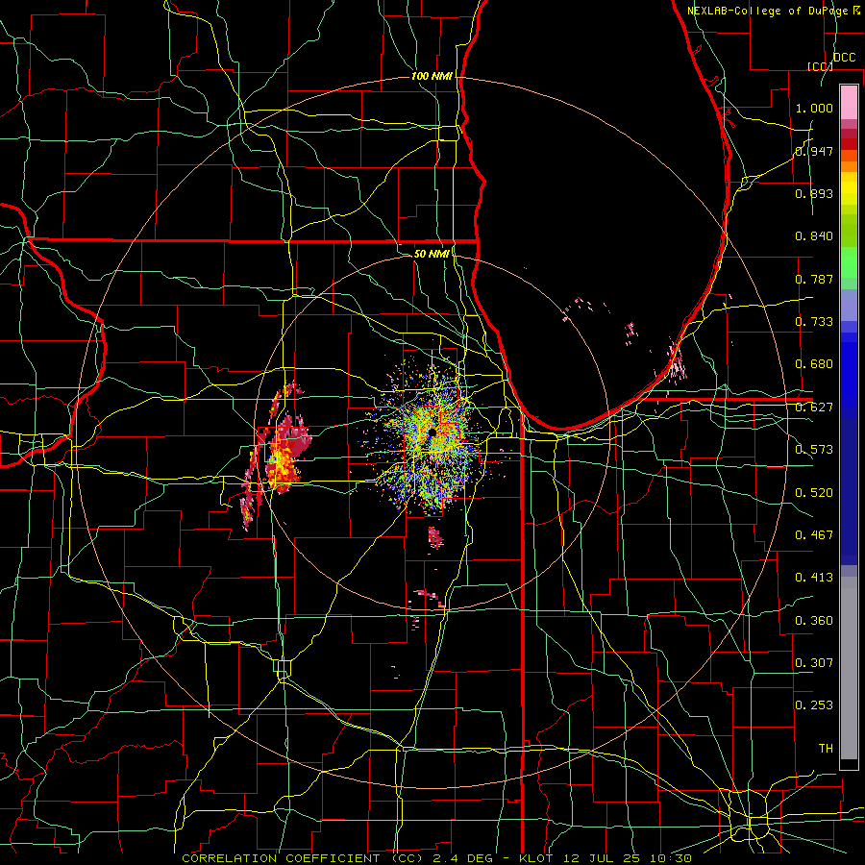Select the 0.840 scale label
Image resolution: width=865 pixels, height=865 pixels.
click(x=814, y=235)
